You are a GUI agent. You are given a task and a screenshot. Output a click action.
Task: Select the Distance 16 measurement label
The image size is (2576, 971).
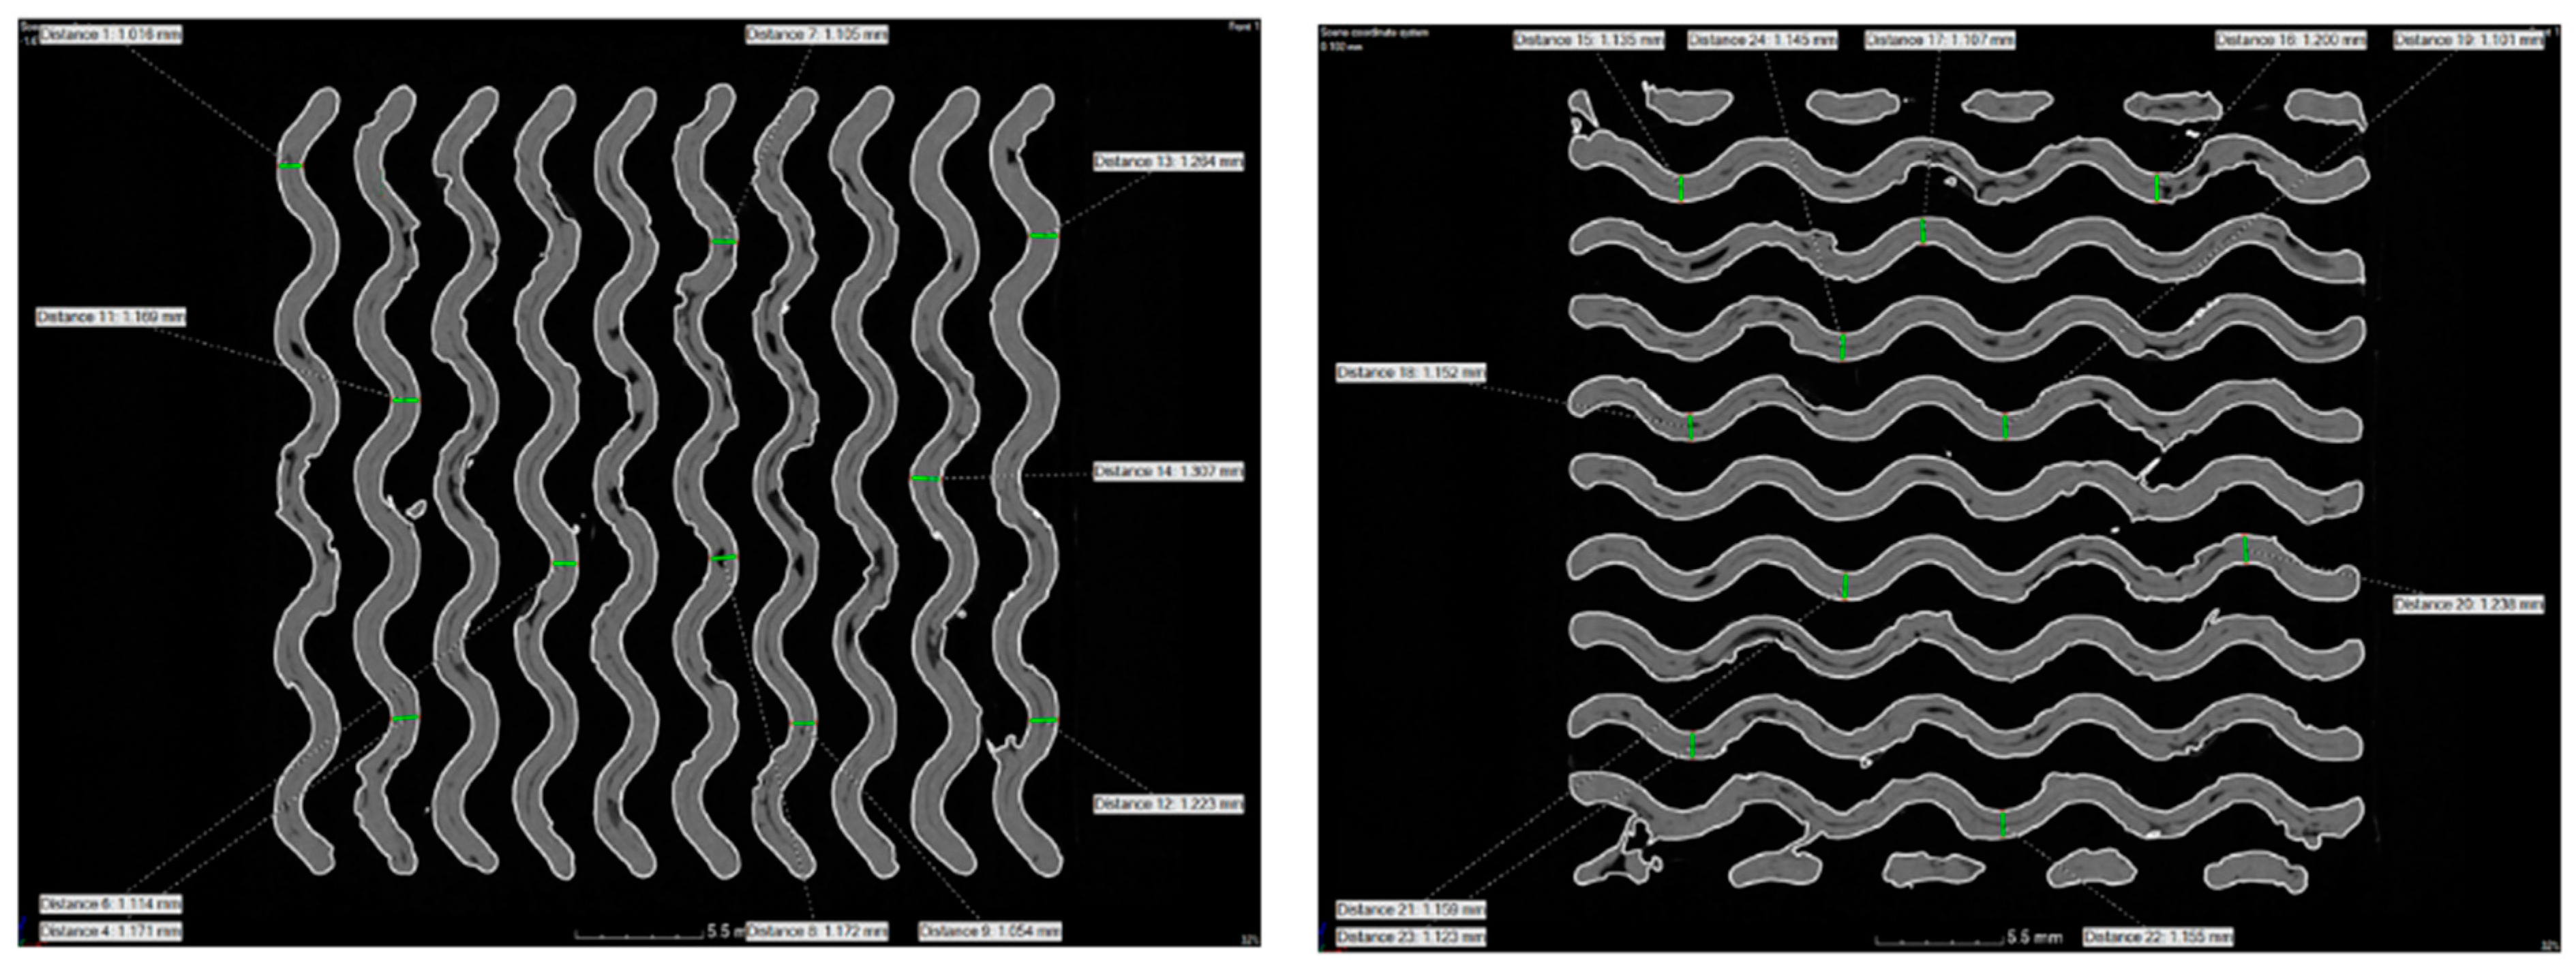2291,40
